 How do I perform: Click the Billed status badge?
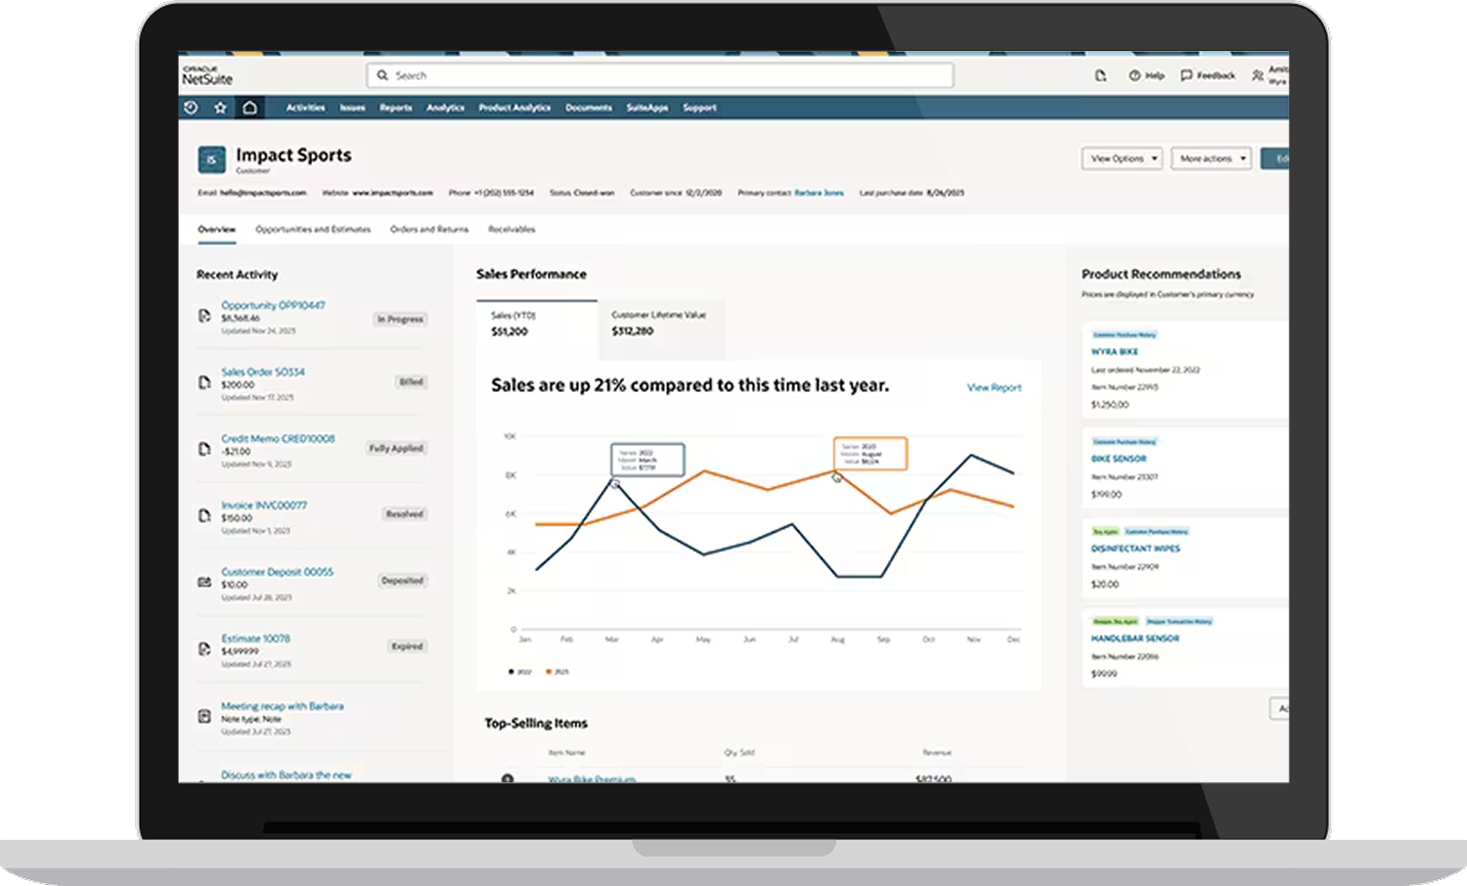411,381
